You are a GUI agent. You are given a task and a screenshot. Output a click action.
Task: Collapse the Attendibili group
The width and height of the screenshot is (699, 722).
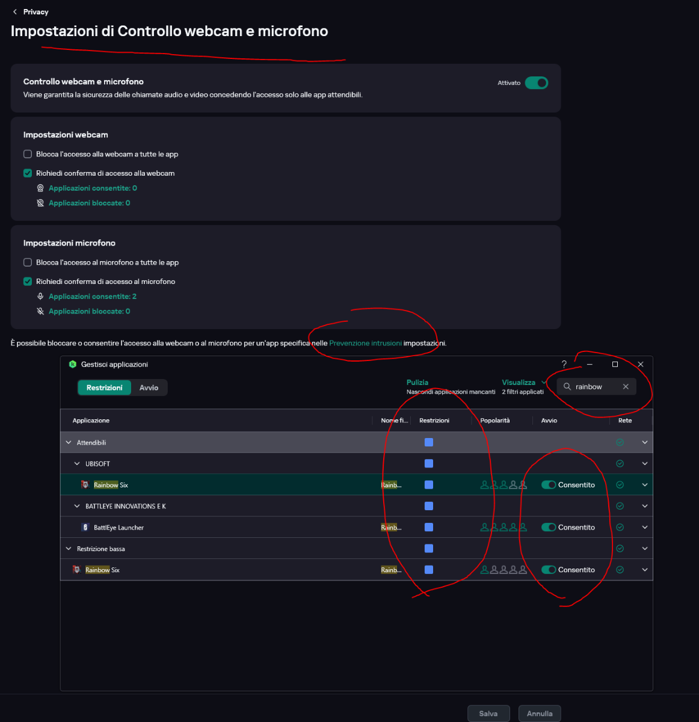coord(69,443)
